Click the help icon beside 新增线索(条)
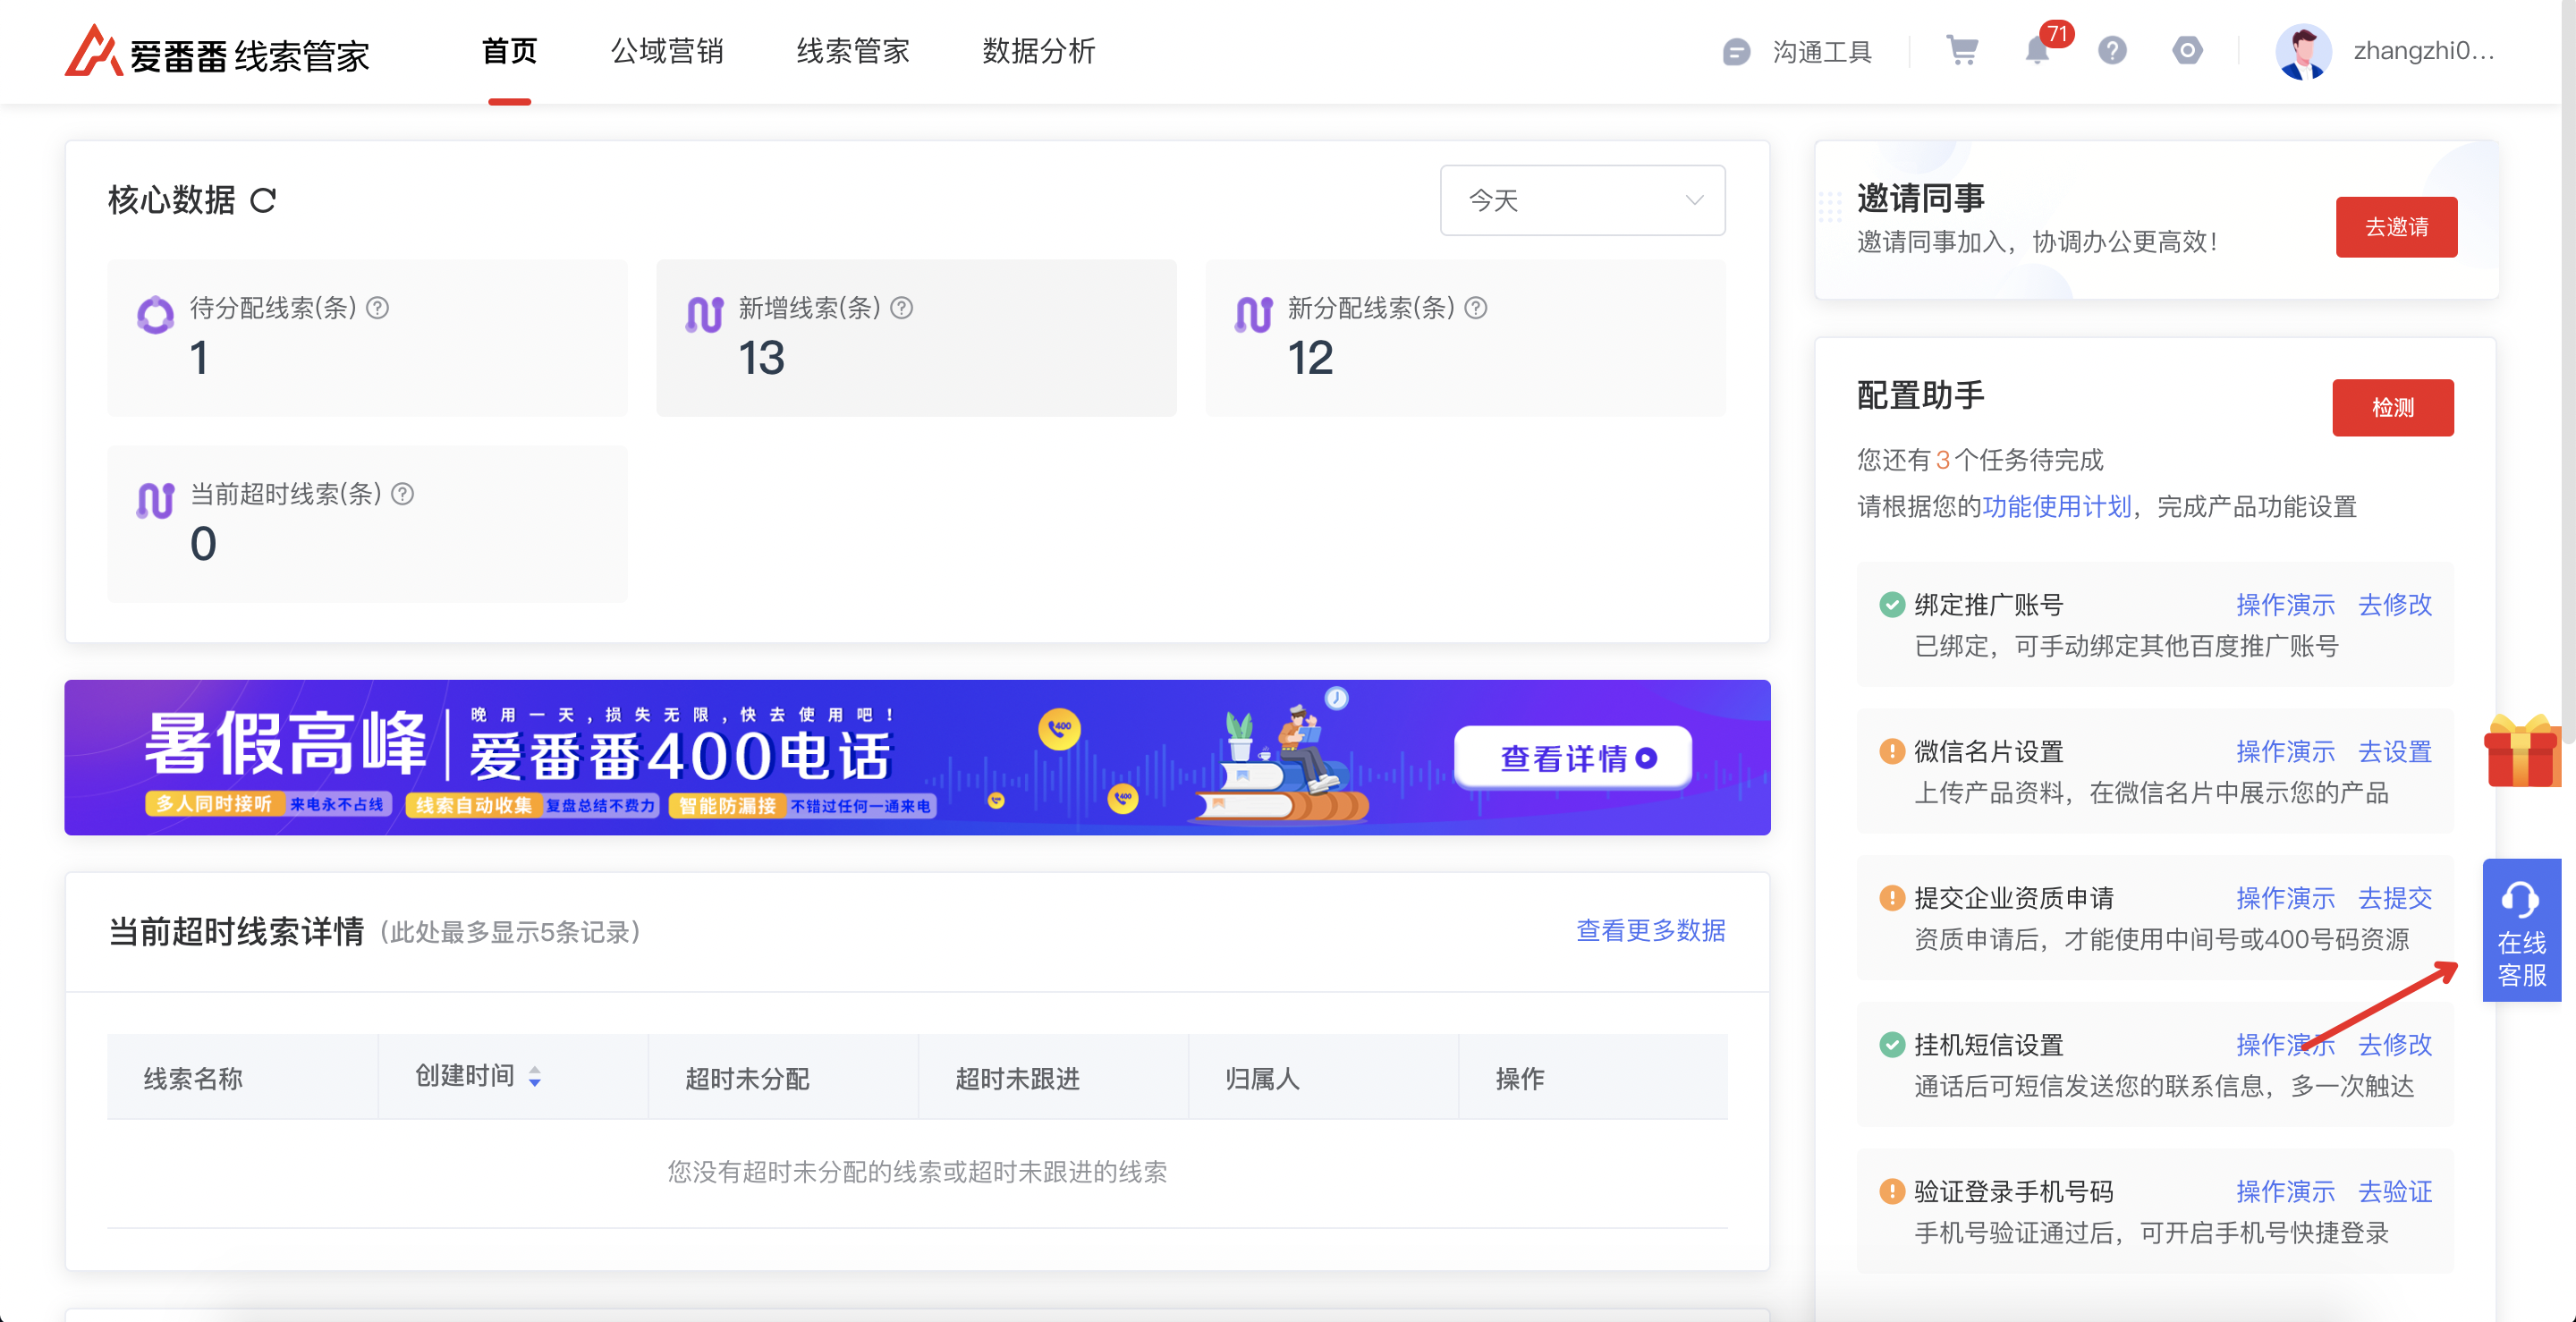 pyautogui.click(x=901, y=308)
